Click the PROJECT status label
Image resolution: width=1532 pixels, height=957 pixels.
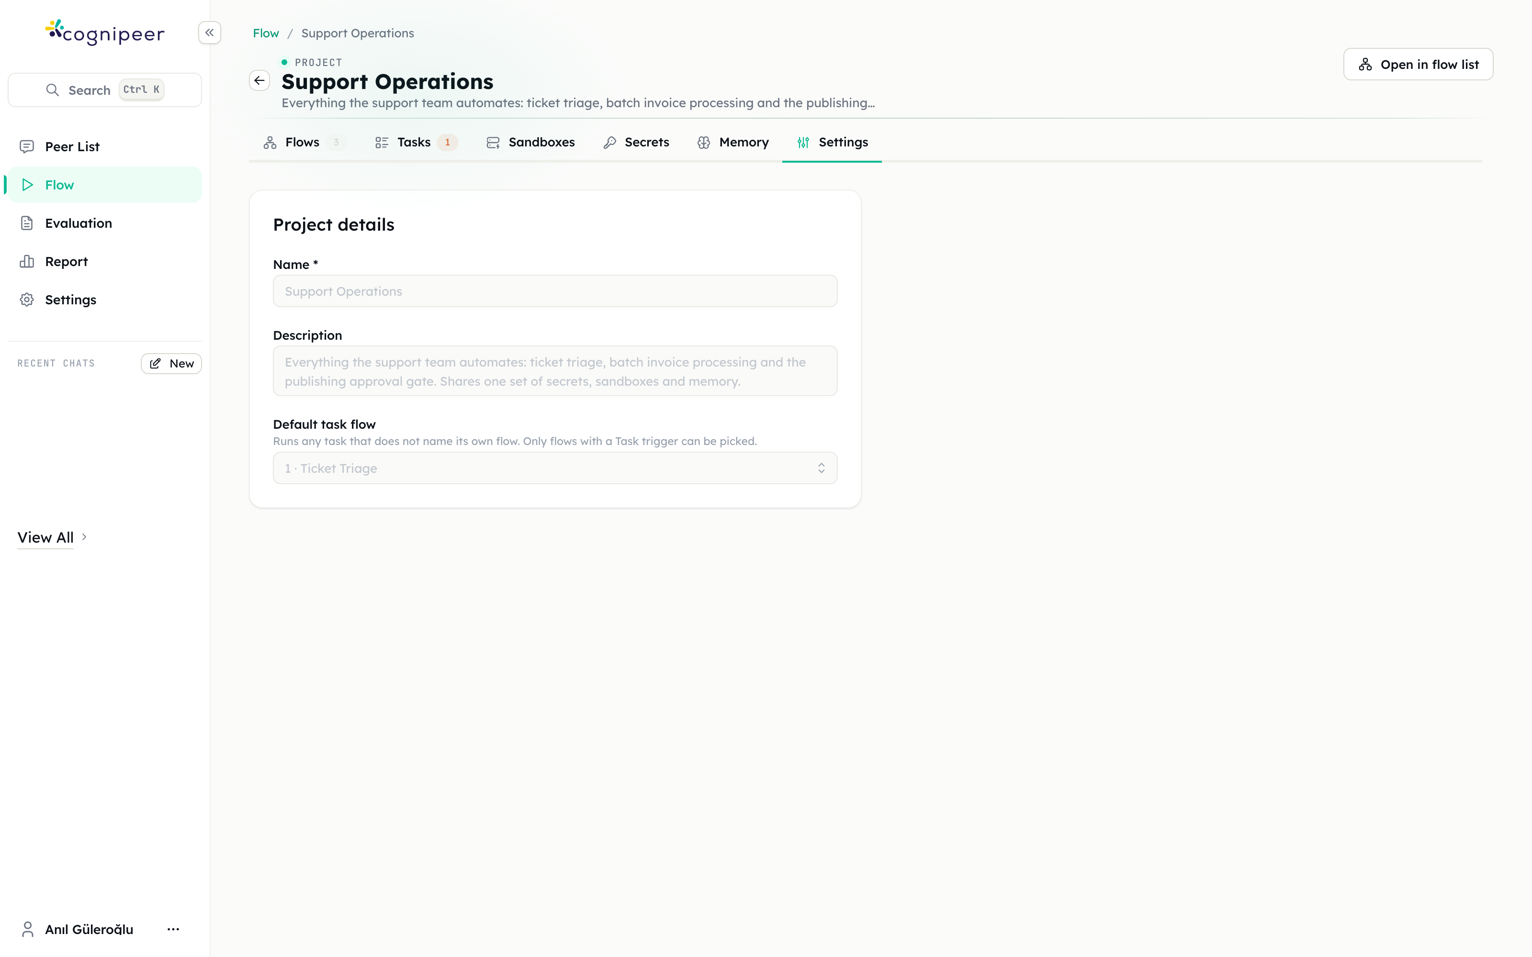(318, 62)
